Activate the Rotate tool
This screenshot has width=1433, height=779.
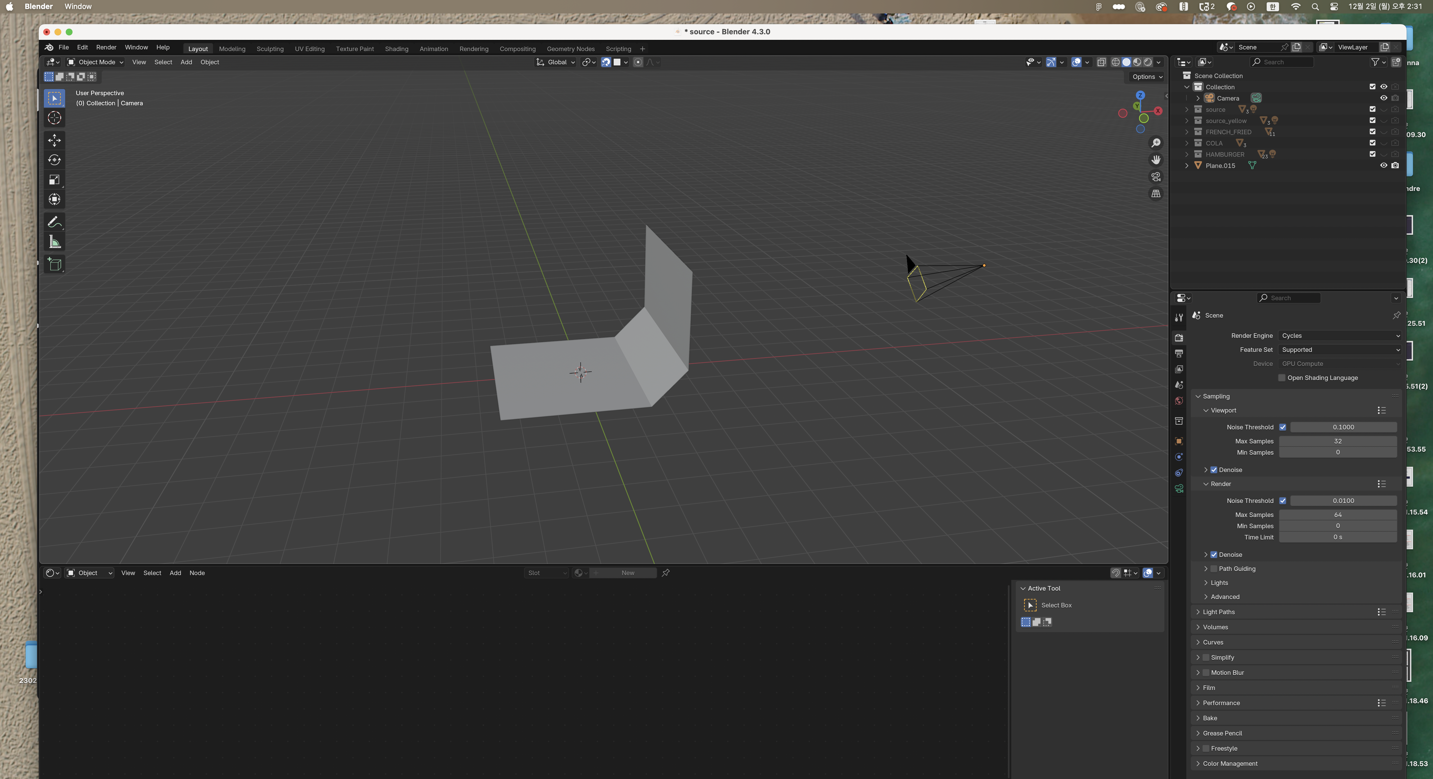point(55,160)
